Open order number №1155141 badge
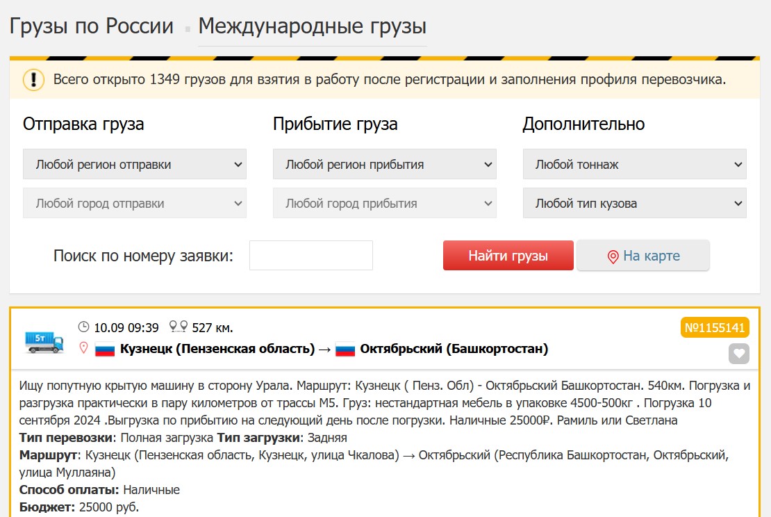Image resolution: width=771 pixels, height=517 pixels. pyautogui.click(x=715, y=327)
